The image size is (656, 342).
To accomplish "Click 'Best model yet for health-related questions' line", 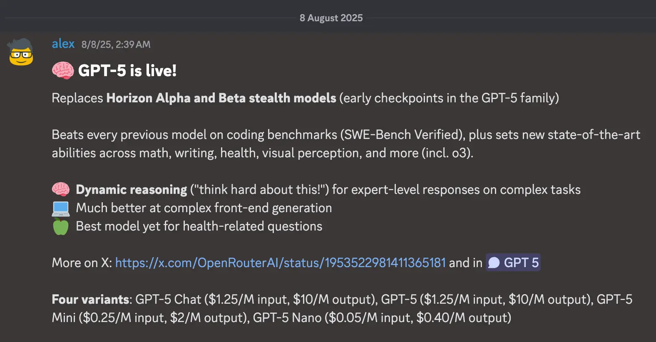I will click(199, 226).
